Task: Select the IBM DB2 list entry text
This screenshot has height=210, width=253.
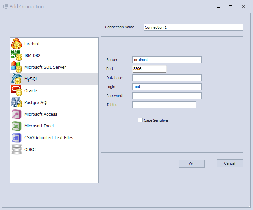Action: tap(32, 55)
